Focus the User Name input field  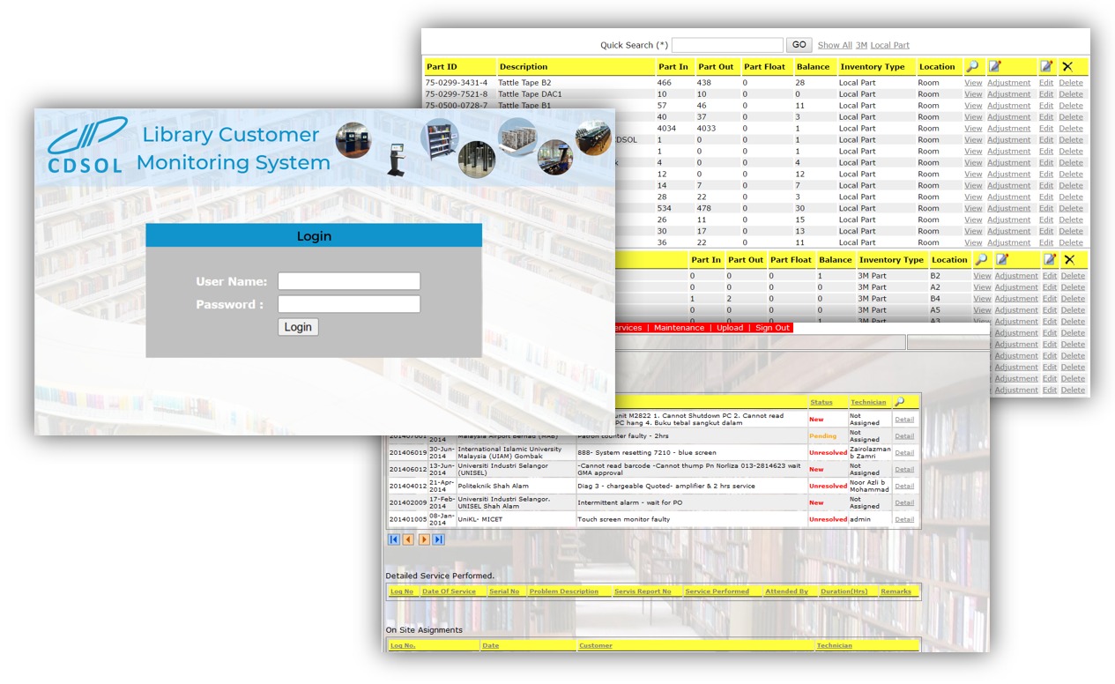[349, 281]
